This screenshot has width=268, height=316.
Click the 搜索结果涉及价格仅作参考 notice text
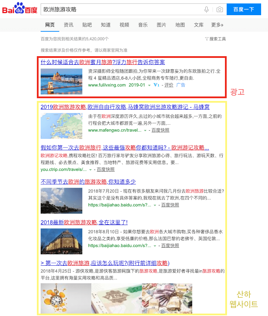(84, 50)
